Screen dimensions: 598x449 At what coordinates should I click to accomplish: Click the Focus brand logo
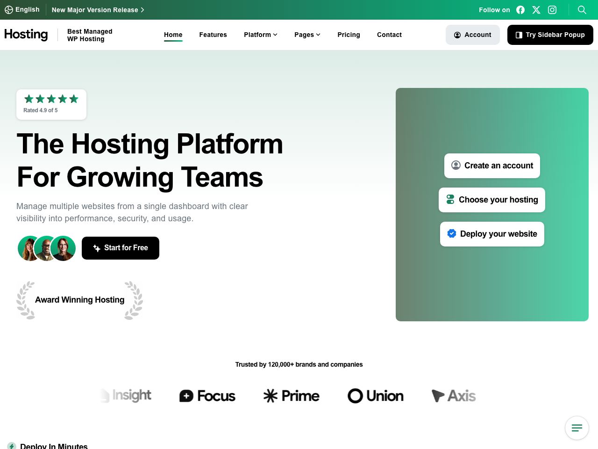(207, 396)
